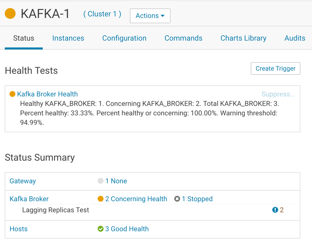Click the gray Gateway None status icon
Image resolution: width=312 pixels, height=246 pixels.
pyautogui.click(x=100, y=181)
